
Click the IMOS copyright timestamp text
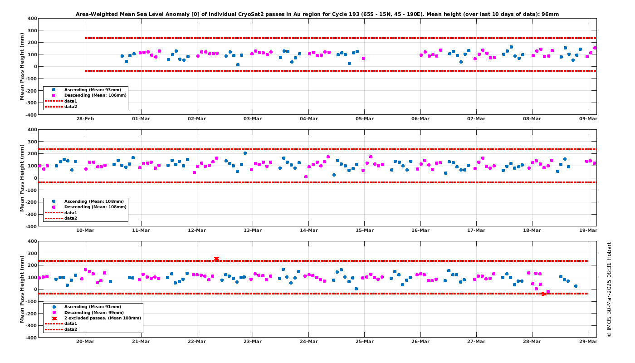coord(609,289)
